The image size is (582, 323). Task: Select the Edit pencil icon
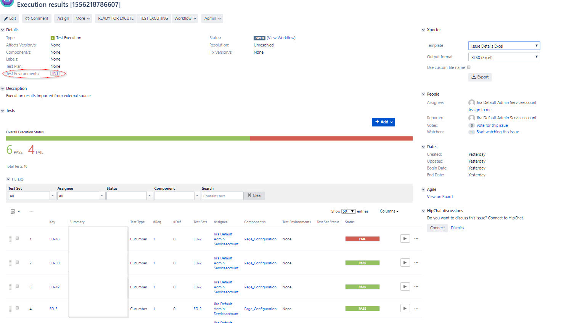(6, 18)
